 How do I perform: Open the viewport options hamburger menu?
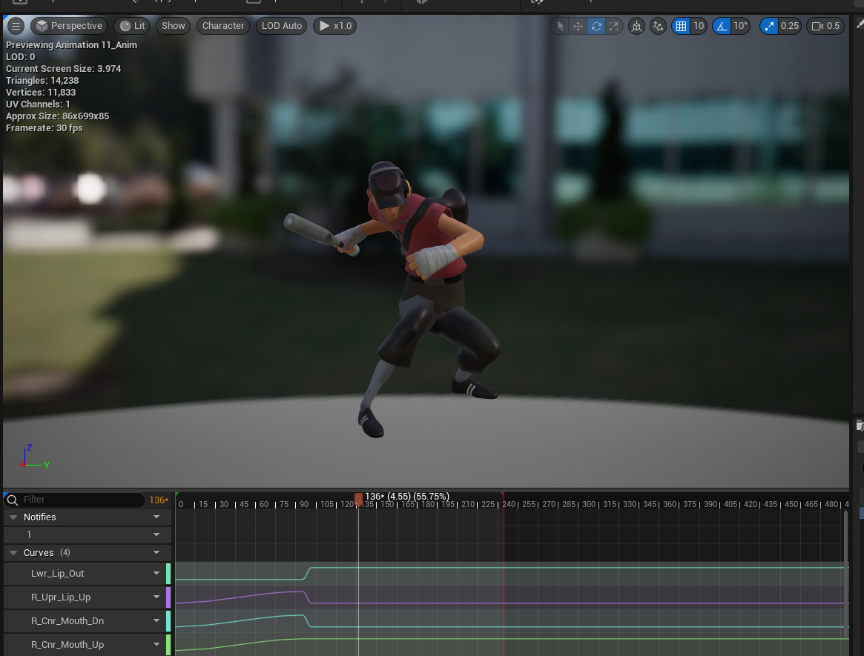(x=16, y=26)
